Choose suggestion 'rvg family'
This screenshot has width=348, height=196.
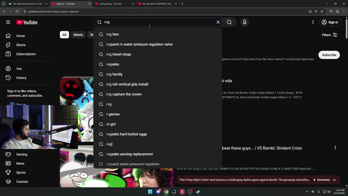pos(158,74)
